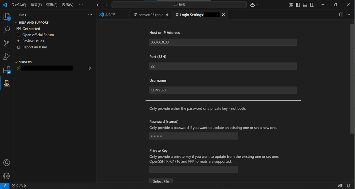Collapse the HELP AND SUPPORT section

coord(16,23)
